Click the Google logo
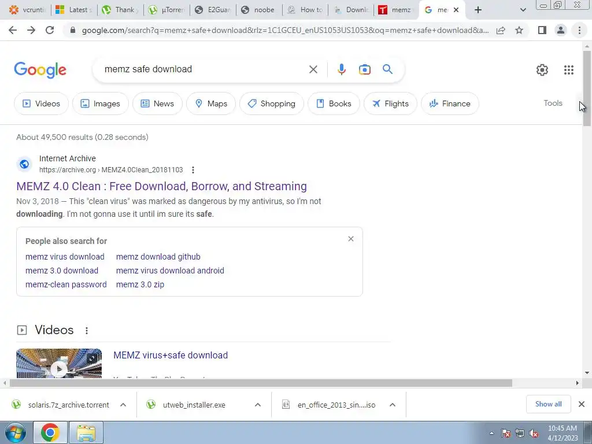Viewport: 592px width, 444px height. click(x=40, y=70)
